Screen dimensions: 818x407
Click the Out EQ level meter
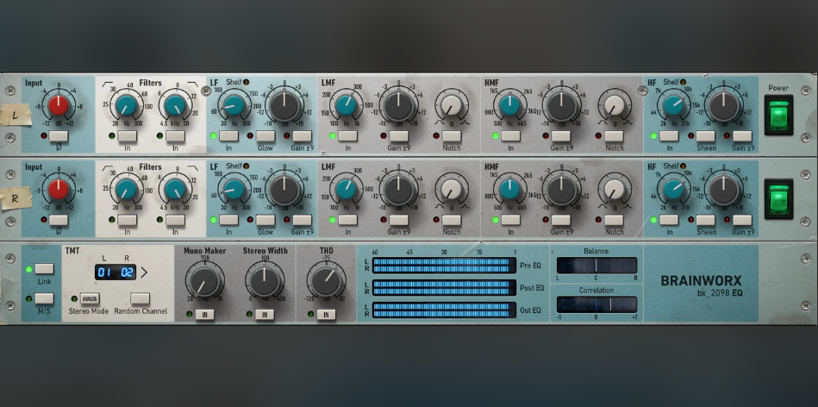443,310
